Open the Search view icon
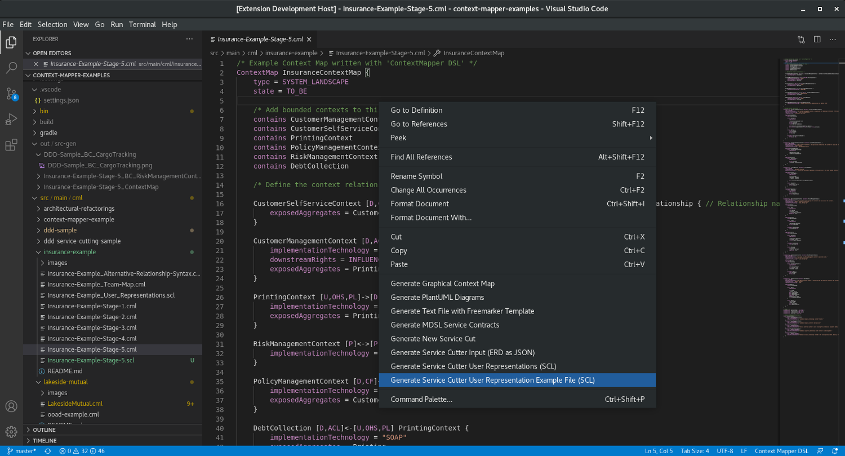The height and width of the screenshot is (456, 845). (11, 68)
